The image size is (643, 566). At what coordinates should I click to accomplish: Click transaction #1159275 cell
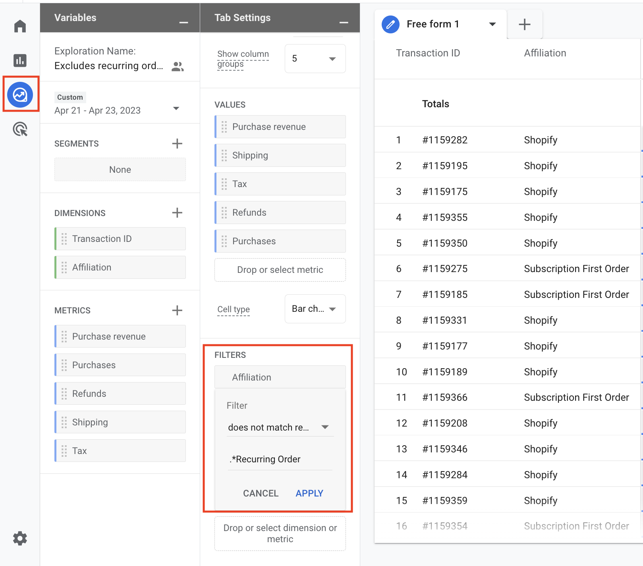[x=445, y=269]
